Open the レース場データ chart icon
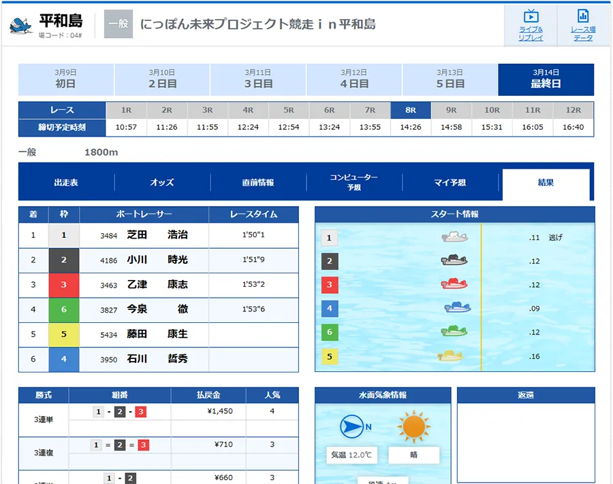This screenshot has height=484, width=613. 582,16
